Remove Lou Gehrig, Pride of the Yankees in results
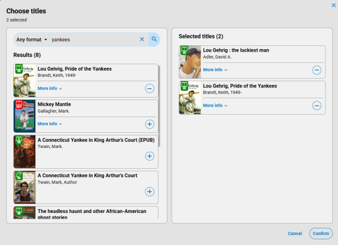 click(150, 88)
